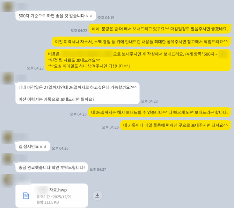Select the yellow reply 네 26일까지는 해서 보내드릴
234x208 pixels.
click(159, 112)
